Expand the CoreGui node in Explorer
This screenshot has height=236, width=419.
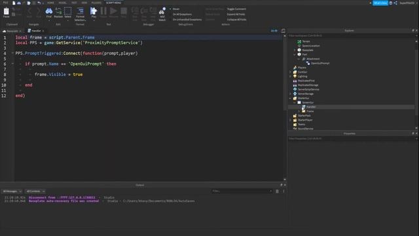pos(291,72)
